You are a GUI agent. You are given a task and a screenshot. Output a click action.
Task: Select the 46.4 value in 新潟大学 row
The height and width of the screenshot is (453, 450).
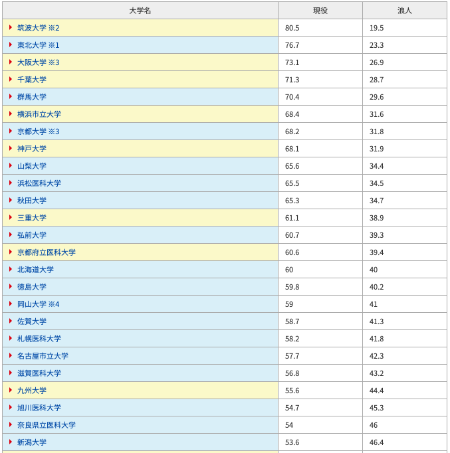(x=377, y=442)
